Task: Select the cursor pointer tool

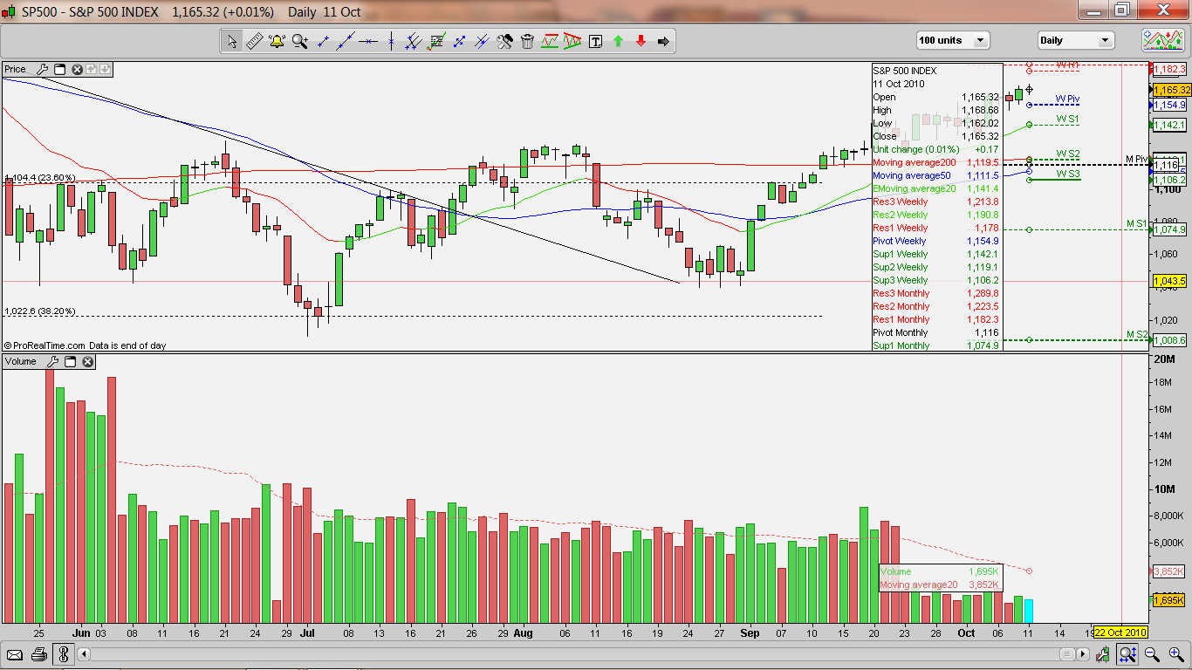Action: click(232, 41)
